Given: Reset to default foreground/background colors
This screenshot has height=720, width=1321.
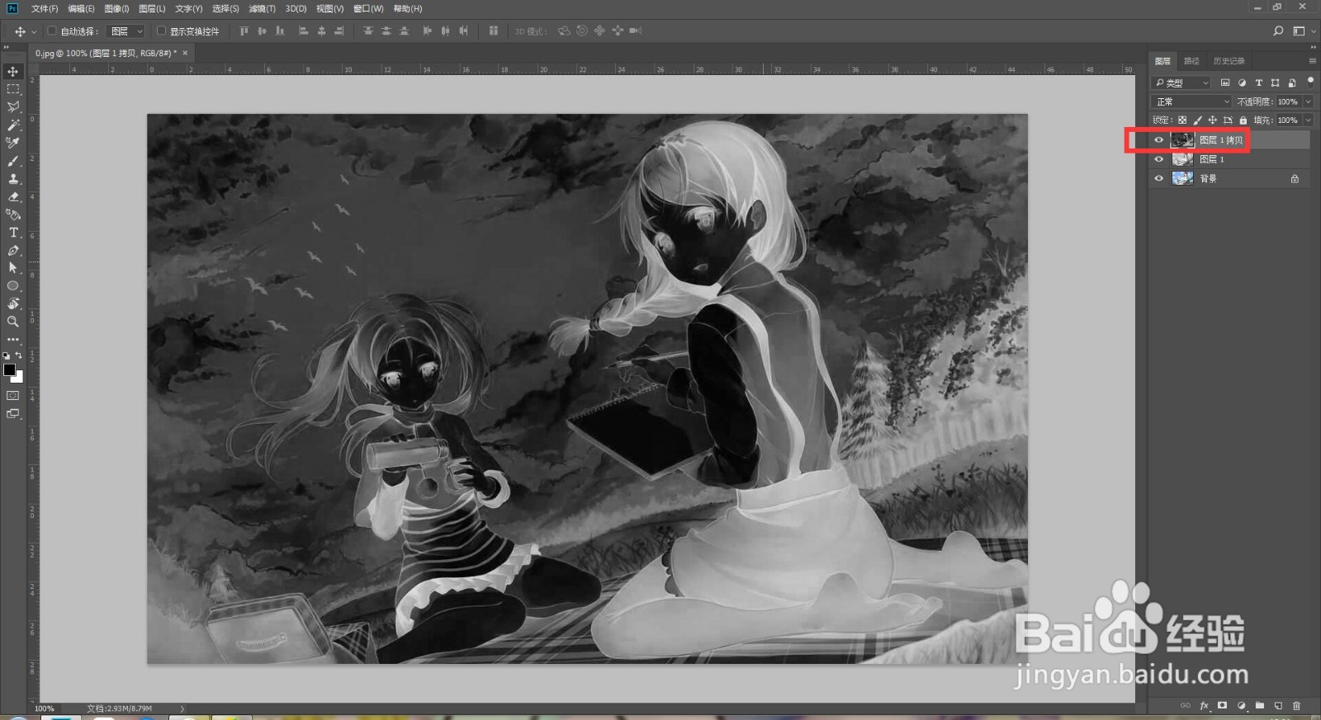Looking at the screenshot, I should tap(7, 355).
